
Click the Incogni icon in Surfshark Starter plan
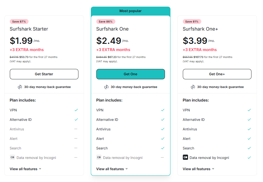point(12,157)
